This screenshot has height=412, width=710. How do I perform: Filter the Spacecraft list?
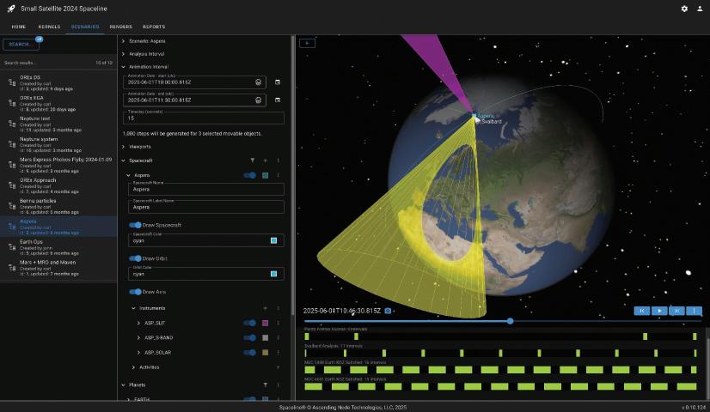pos(252,161)
